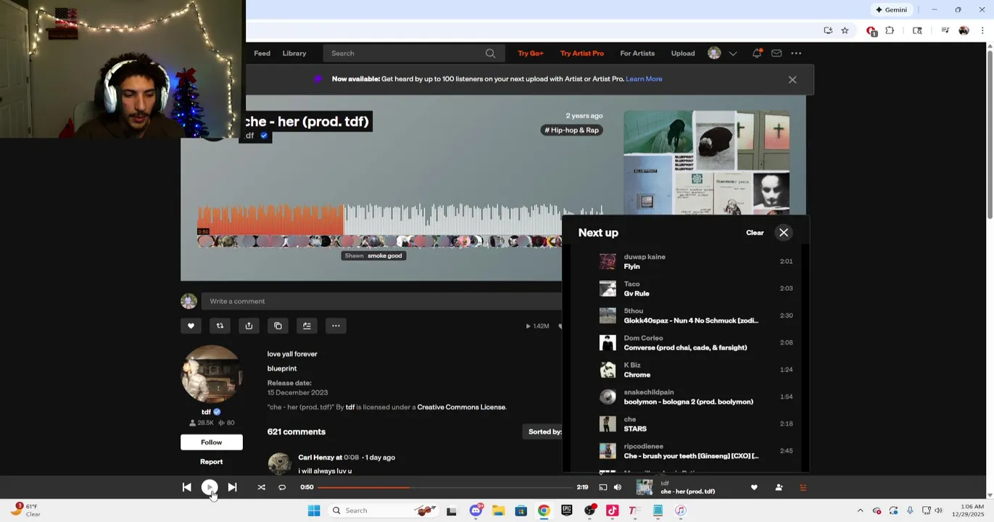Expand the profile avatar dropdown chevron

[733, 53]
